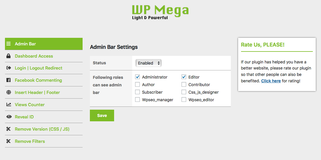Click the Facebook logo icon in sidebar
Image resolution: width=321 pixels, height=160 pixels.
pyautogui.click(x=8, y=80)
